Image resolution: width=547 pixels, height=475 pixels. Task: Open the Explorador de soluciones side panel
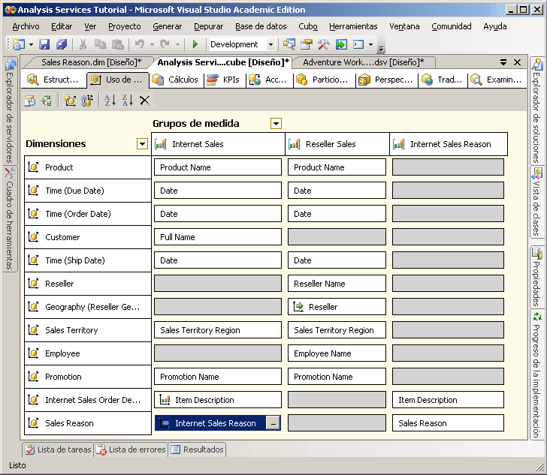538,111
